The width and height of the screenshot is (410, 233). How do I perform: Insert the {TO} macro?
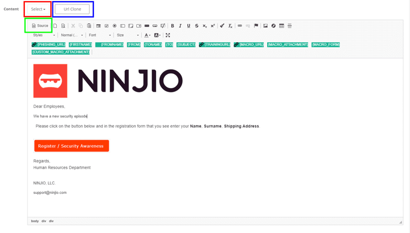click(169, 45)
